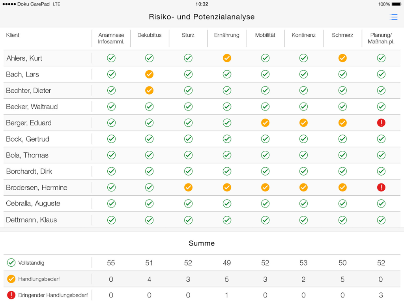The image size is (404, 303).
Task: Click the green Mobilität check for Cebralla, Auguste
Action: click(x=265, y=204)
